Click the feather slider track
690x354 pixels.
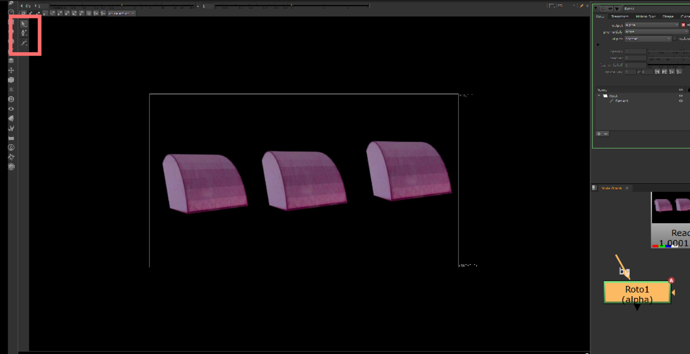coord(669,57)
